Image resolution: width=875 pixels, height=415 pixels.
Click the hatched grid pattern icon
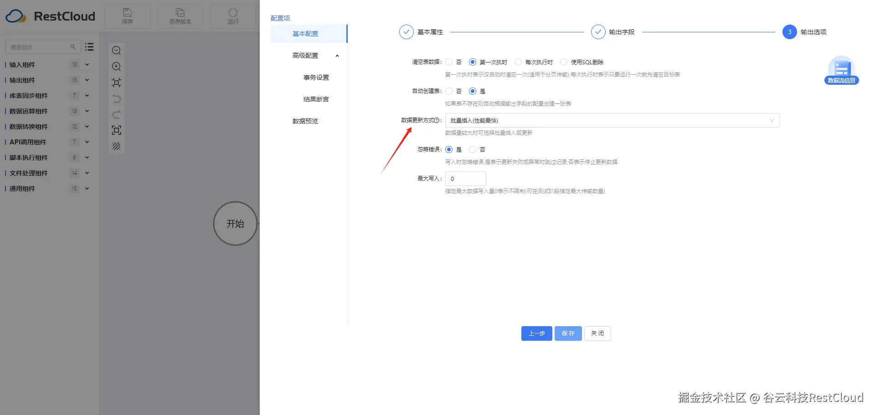(117, 146)
